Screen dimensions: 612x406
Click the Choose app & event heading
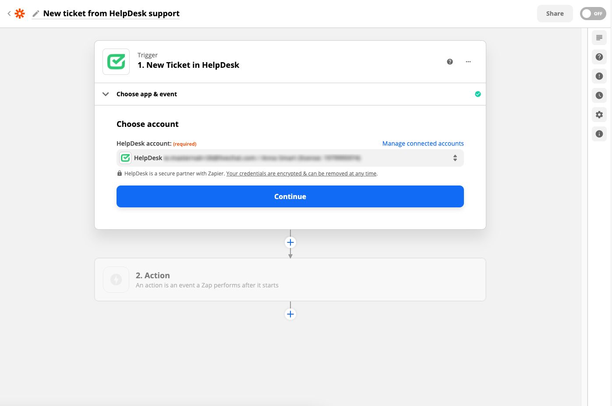pyautogui.click(x=147, y=94)
